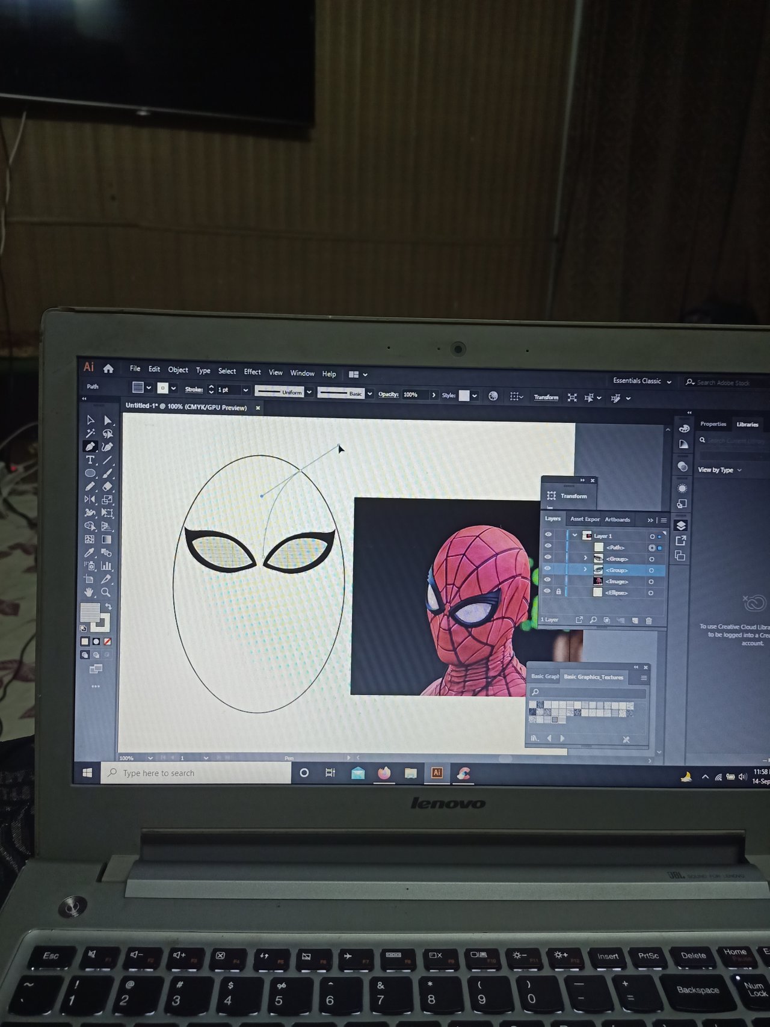Hide the highlighted <Group> sublayer eye

click(547, 569)
